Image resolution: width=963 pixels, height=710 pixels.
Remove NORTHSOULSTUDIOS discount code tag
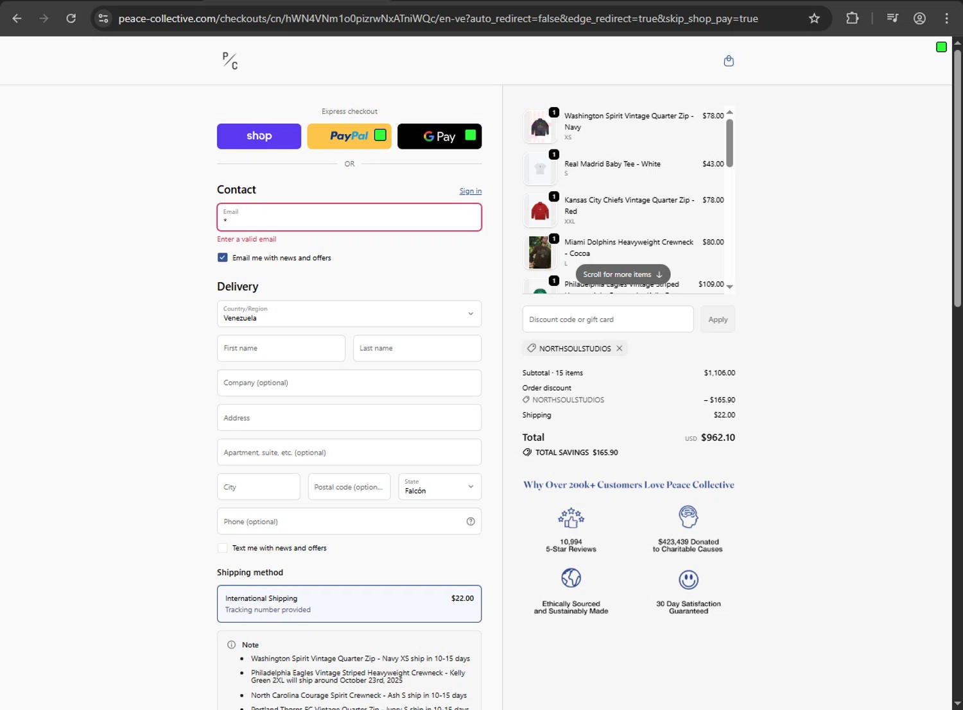pyautogui.click(x=620, y=348)
